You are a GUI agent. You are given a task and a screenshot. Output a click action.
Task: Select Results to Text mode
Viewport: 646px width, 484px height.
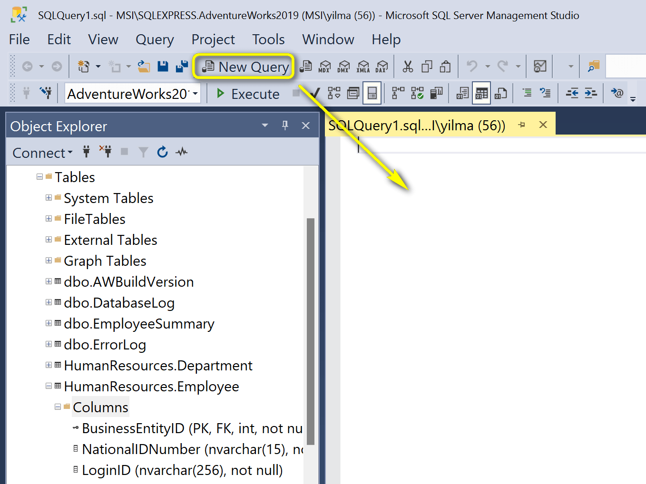pyautogui.click(x=462, y=93)
